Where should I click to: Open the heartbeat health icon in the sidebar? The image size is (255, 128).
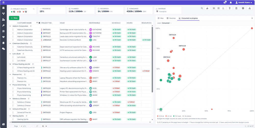tap(3, 37)
